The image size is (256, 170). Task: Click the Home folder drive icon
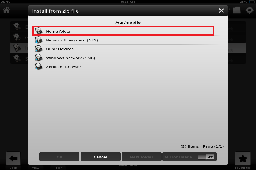[x=39, y=31]
